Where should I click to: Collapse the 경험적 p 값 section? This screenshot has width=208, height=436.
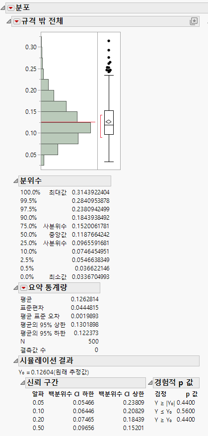(x=150, y=383)
